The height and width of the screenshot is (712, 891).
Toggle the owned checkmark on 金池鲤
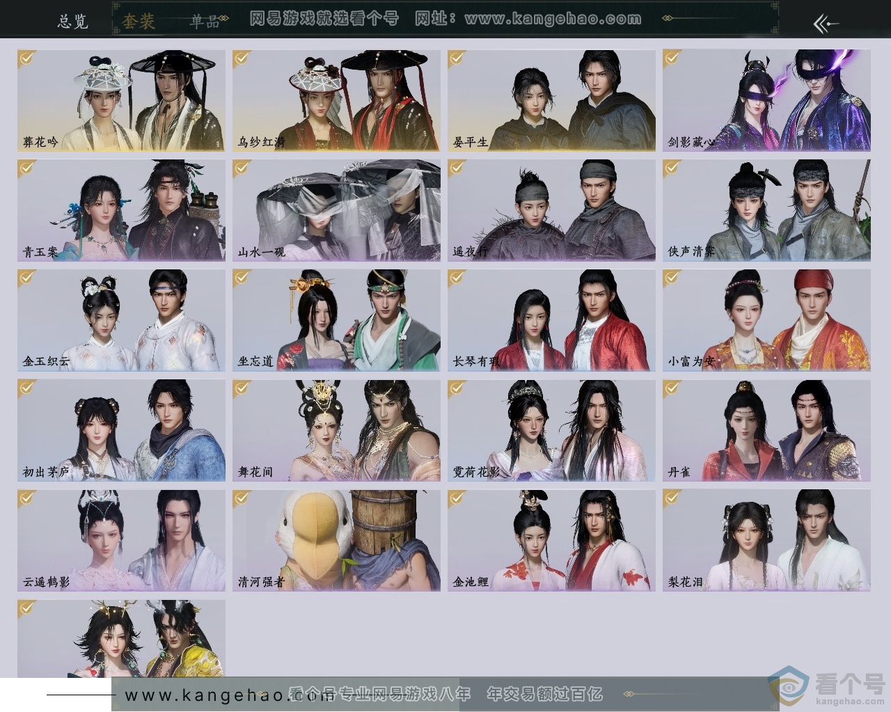coord(457,498)
